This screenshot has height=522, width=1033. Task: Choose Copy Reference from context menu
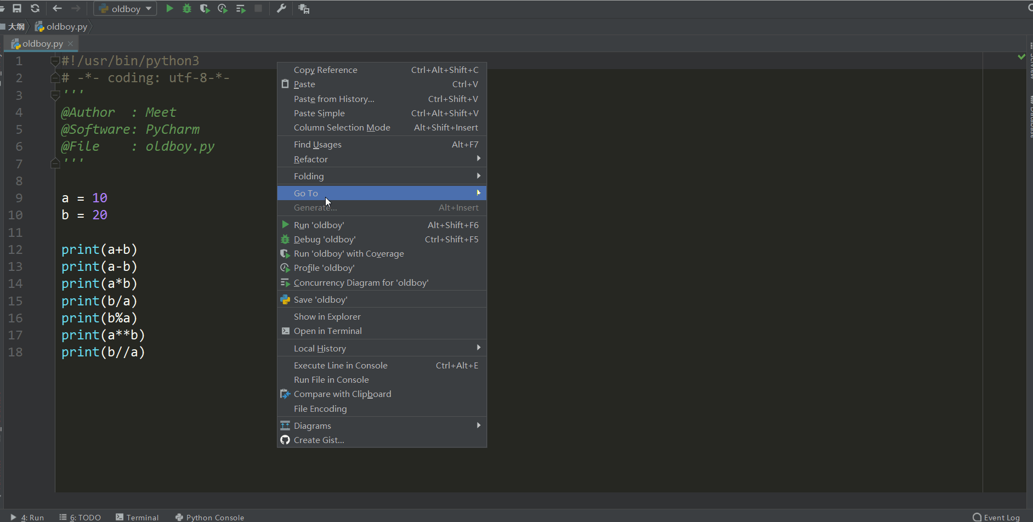tap(382, 70)
